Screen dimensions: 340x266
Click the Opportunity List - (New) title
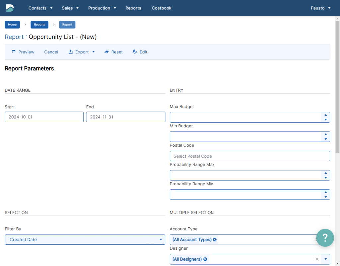tap(63, 37)
